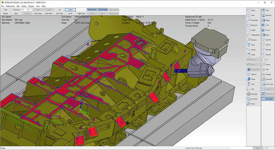Click the current page number field
This screenshot has height=150, width=275.
click(25, 10)
